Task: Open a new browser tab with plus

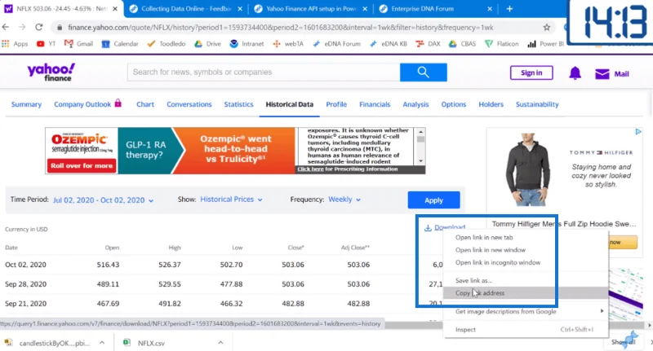Action: 509,9
